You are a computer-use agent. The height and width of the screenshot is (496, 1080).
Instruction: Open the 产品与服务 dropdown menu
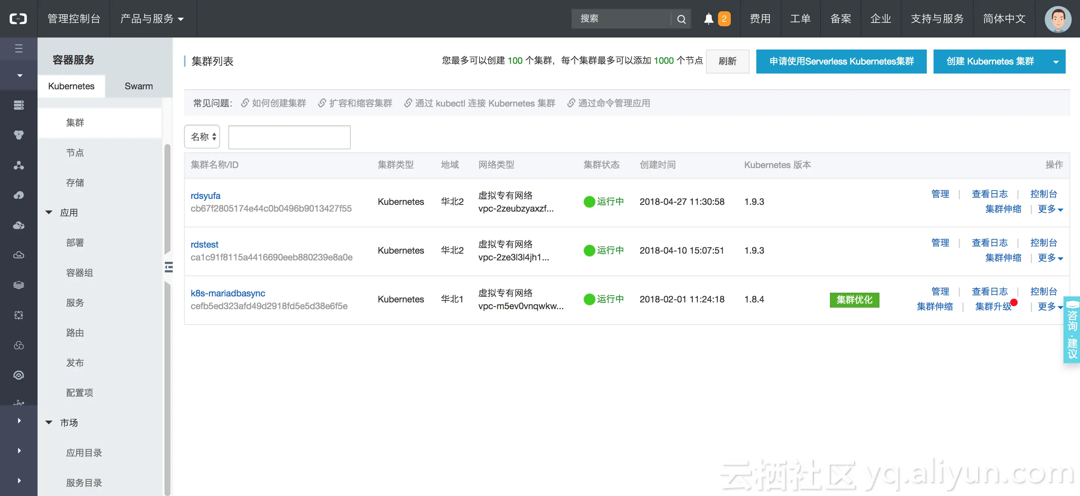coord(152,19)
